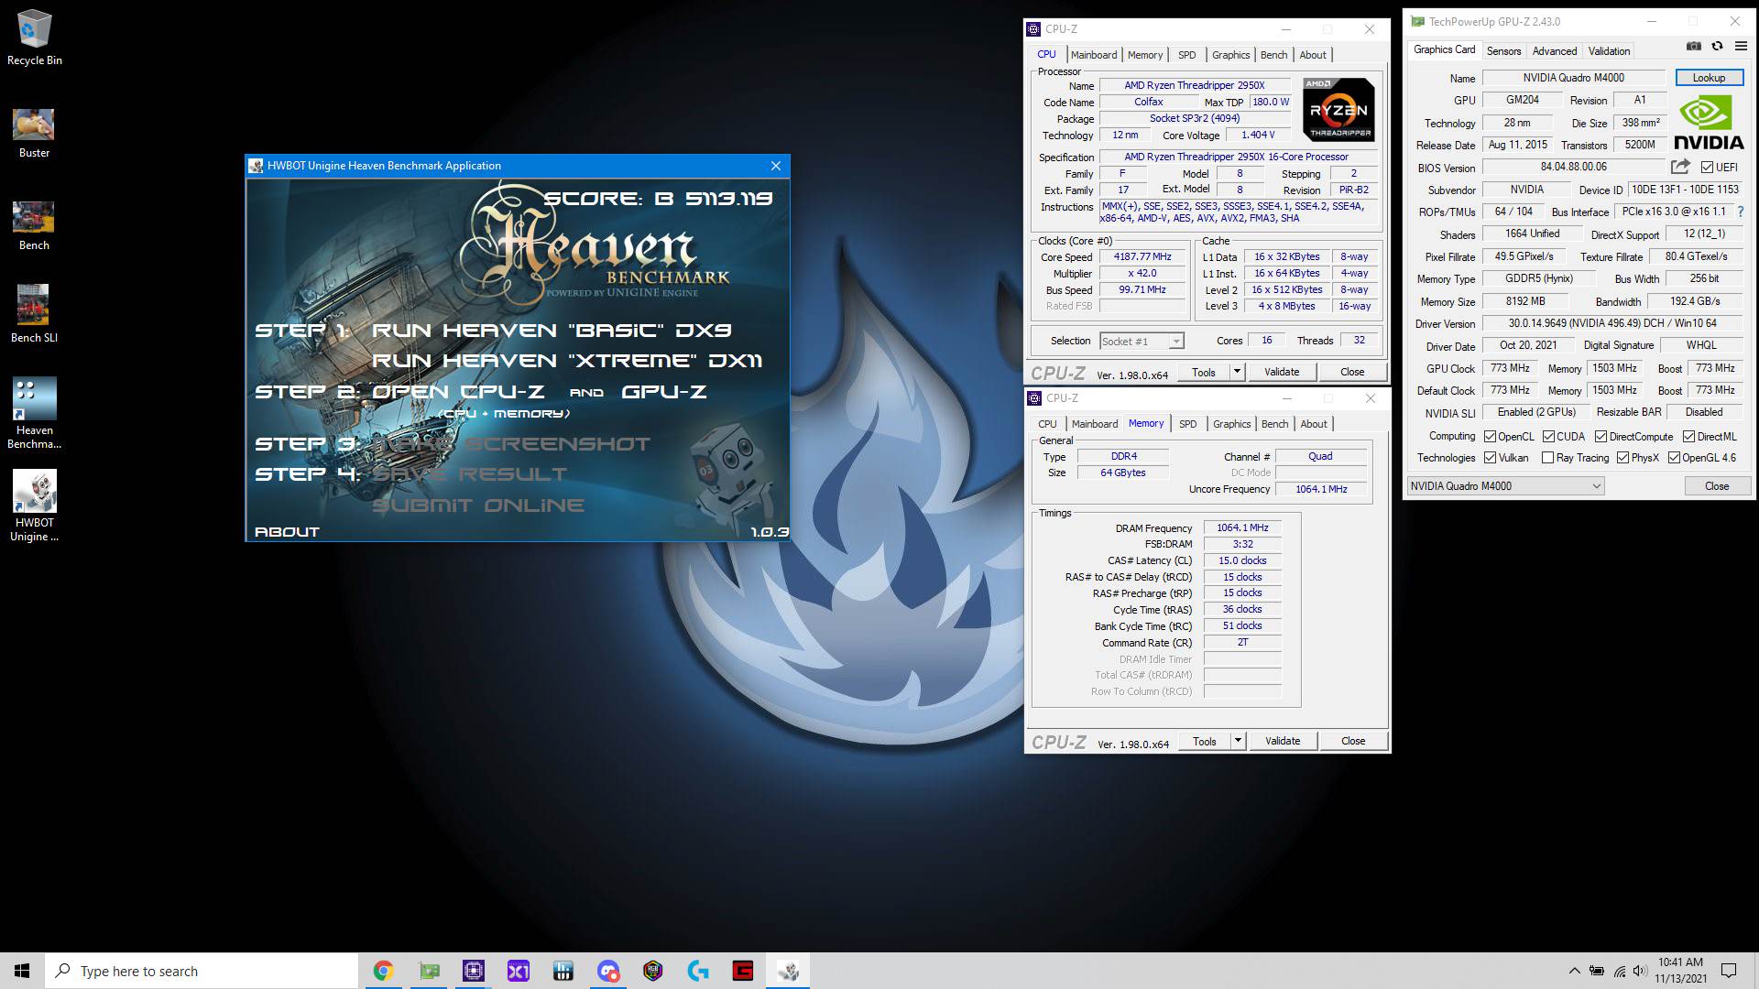Screen dimensions: 1759x989
Task: Switch to Mainboard tab in upper CPU-Z
Action: (x=1093, y=55)
